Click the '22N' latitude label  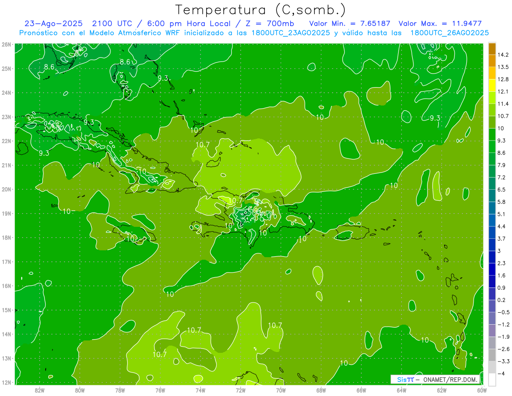tap(6, 141)
